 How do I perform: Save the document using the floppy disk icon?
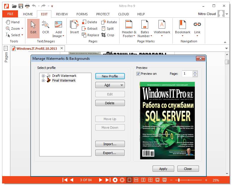[x=21, y=6]
